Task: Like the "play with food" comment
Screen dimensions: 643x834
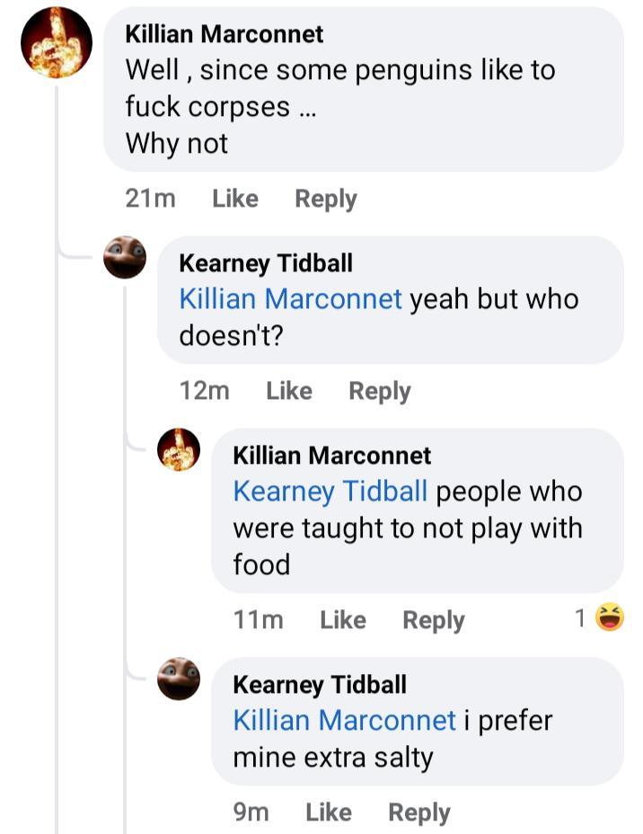Action: pyautogui.click(x=343, y=620)
